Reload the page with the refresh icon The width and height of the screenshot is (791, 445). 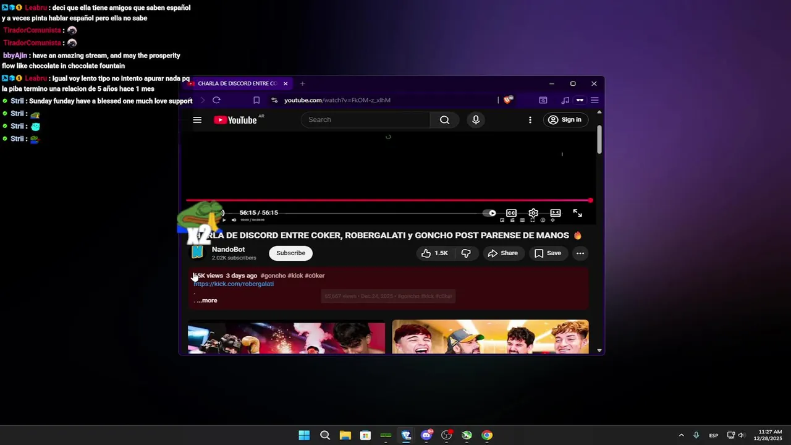216,100
